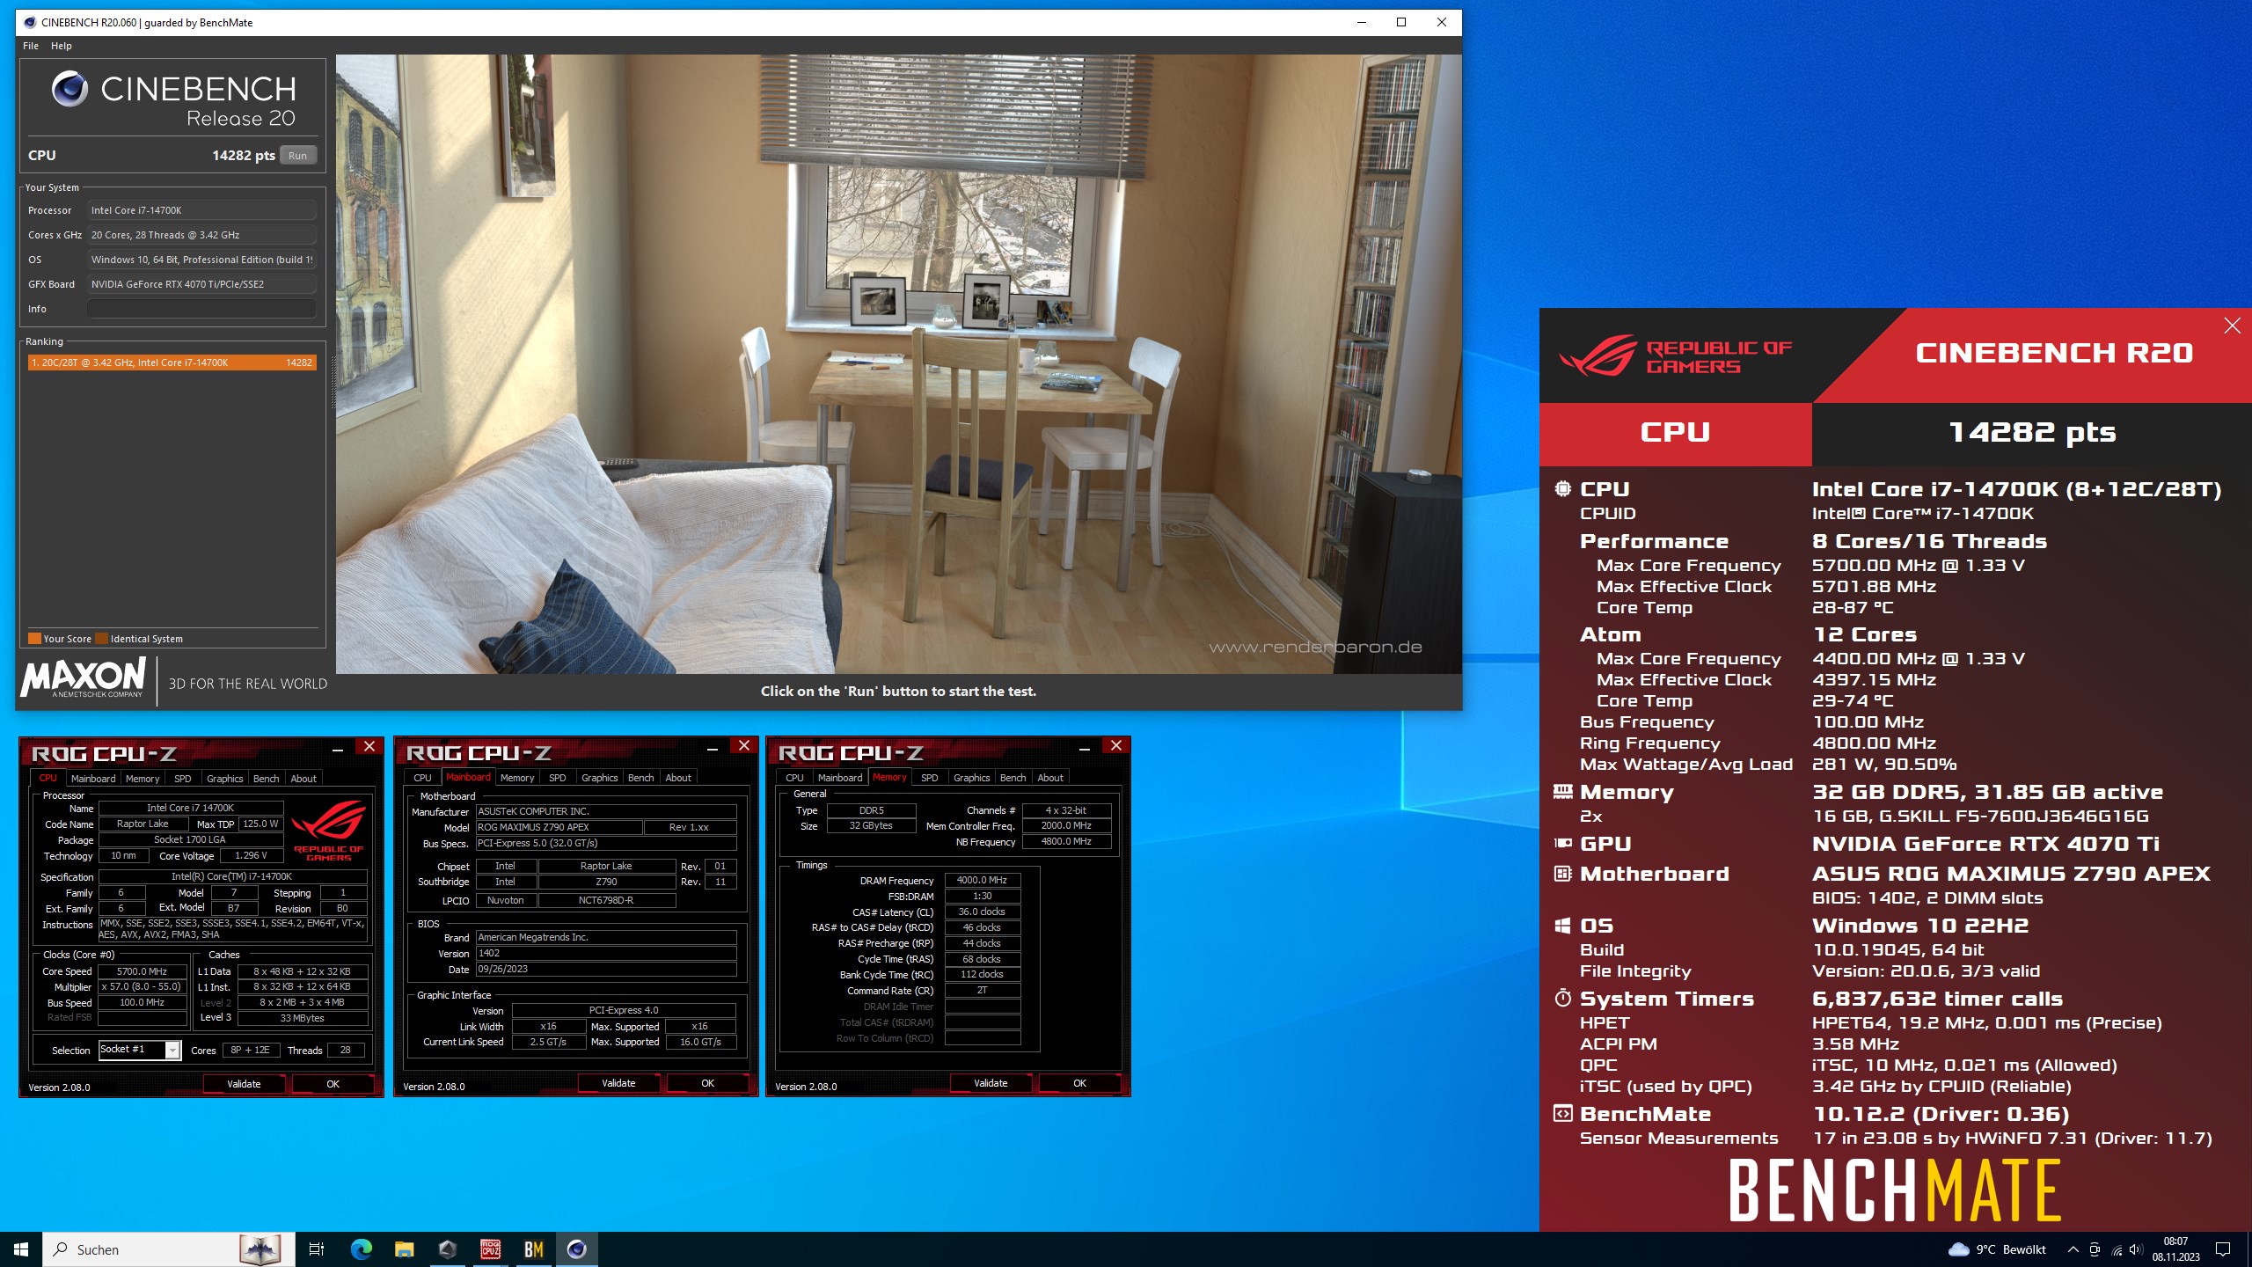Click the dark cube app taskbar icon
The image size is (2252, 1267).
pos(447,1249)
